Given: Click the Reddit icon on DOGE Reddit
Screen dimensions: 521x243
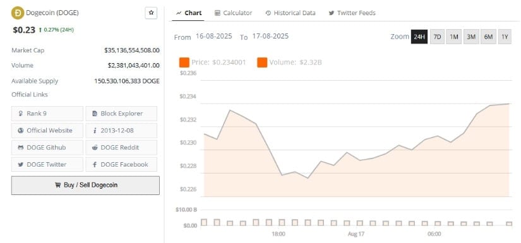Looking at the screenshot, I should (95, 148).
